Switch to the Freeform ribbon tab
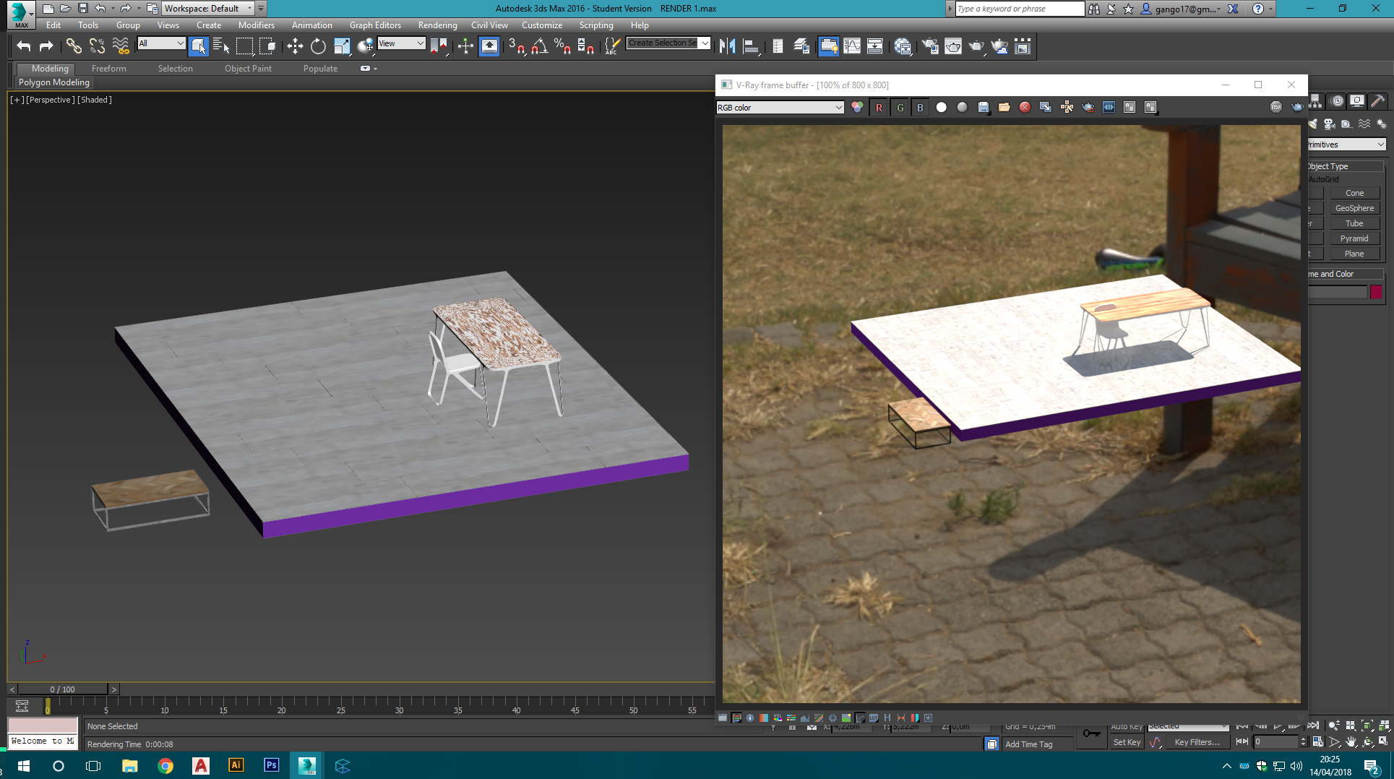Viewport: 1394px width, 779px height. click(x=108, y=69)
